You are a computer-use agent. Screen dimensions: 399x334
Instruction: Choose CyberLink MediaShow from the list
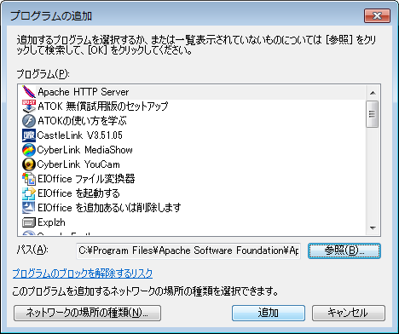(192, 150)
